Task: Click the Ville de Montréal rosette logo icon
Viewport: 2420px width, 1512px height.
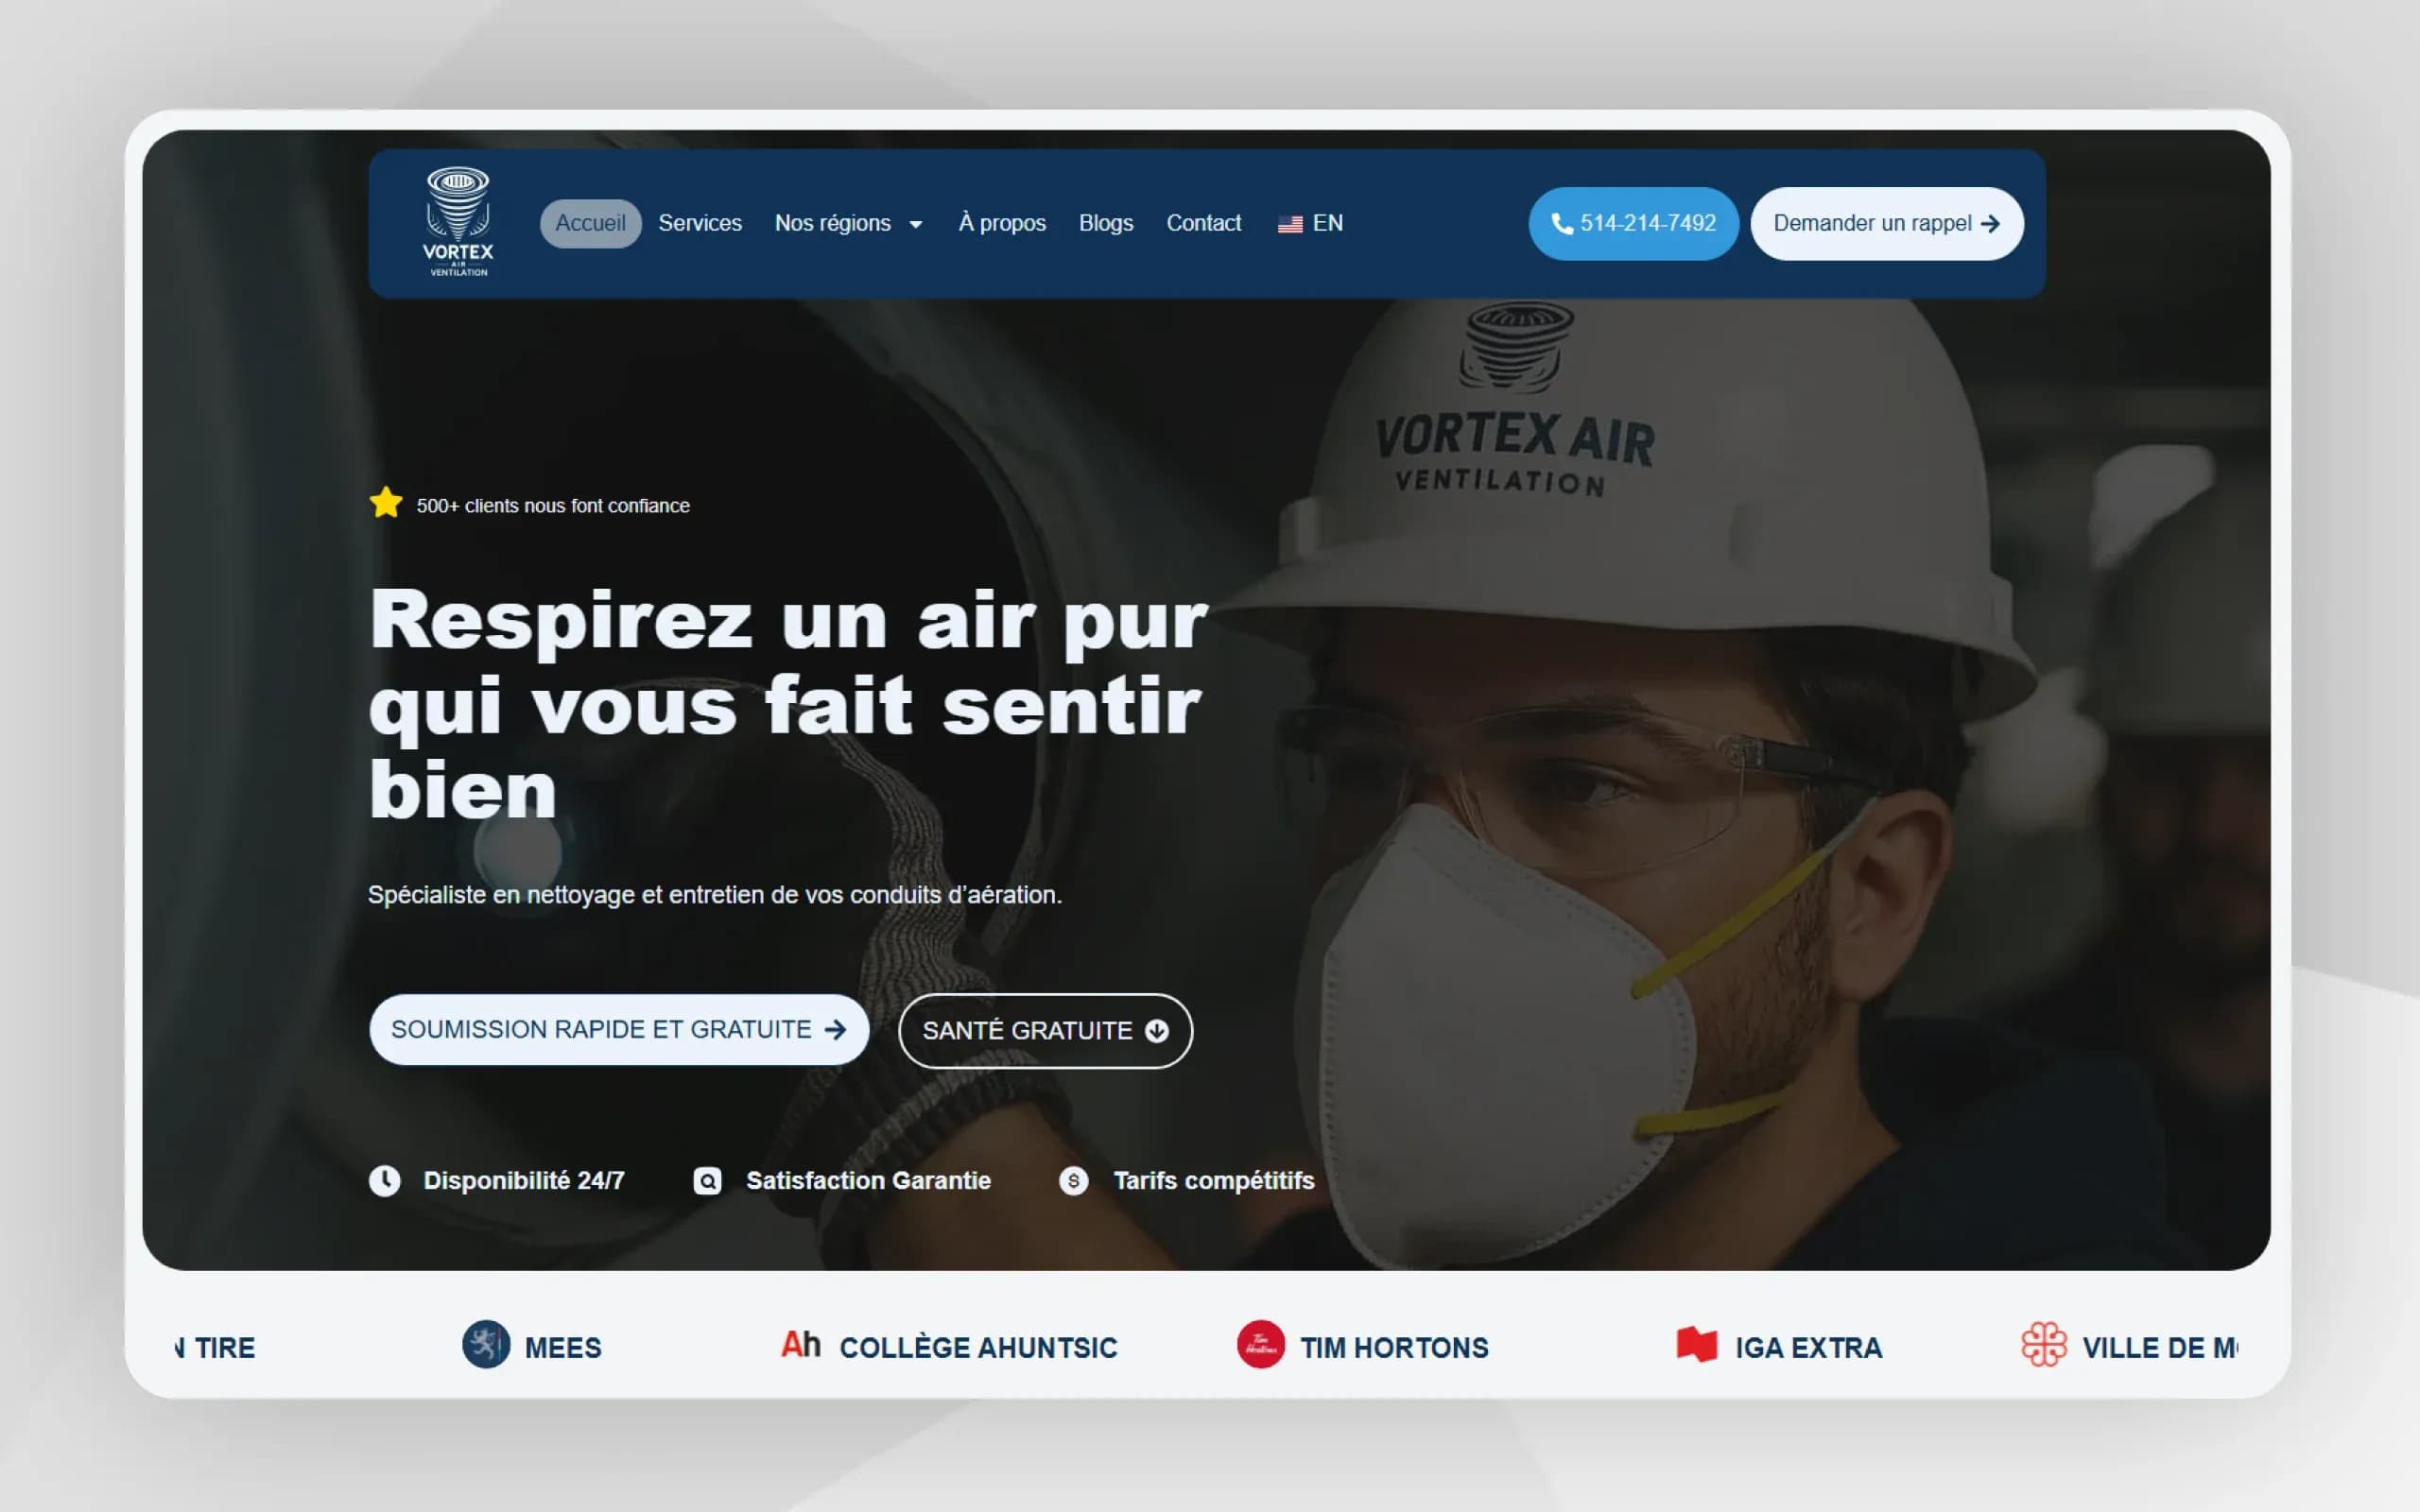Action: click(x=2044, y=1344)
